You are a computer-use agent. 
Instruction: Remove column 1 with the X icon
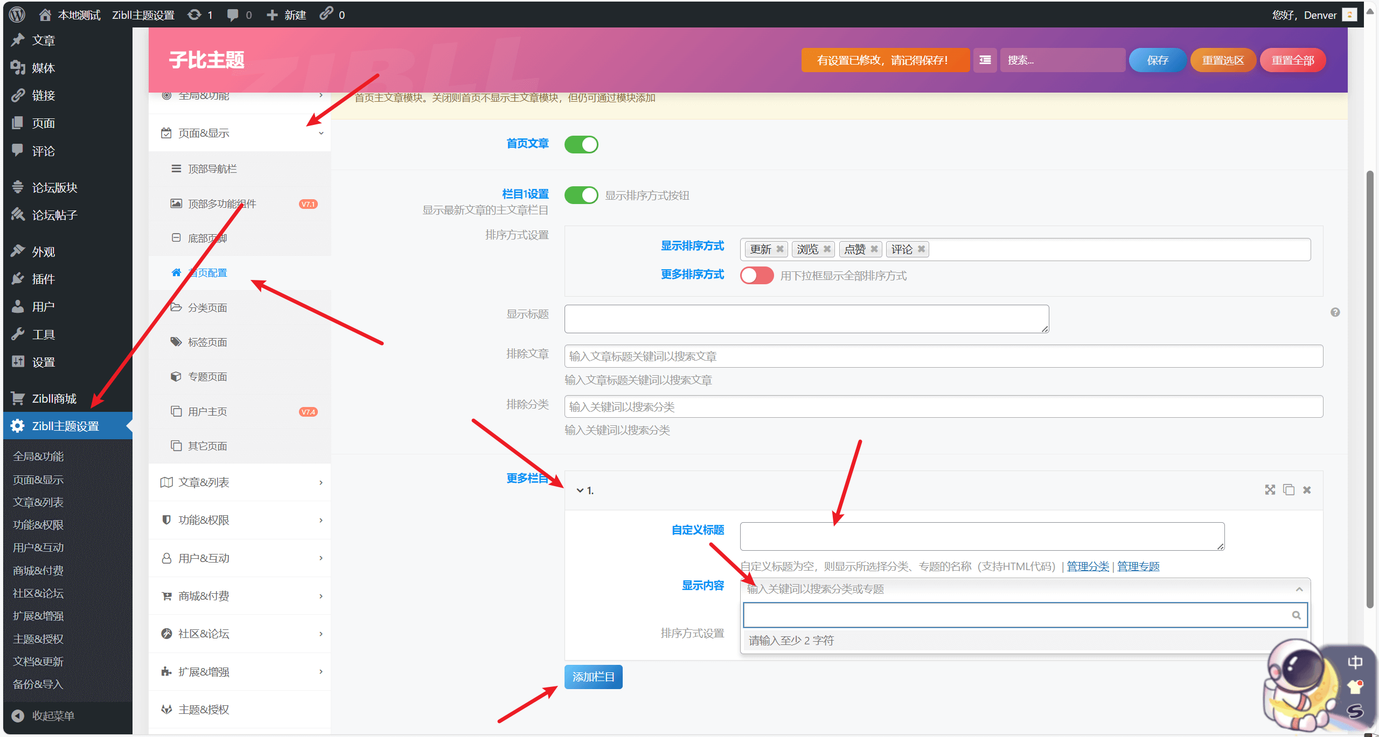(1307, 490)
